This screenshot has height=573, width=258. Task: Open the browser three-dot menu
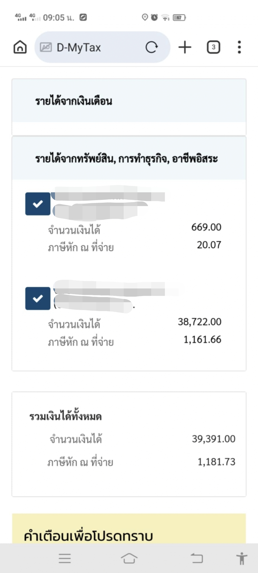click(239, 47)
